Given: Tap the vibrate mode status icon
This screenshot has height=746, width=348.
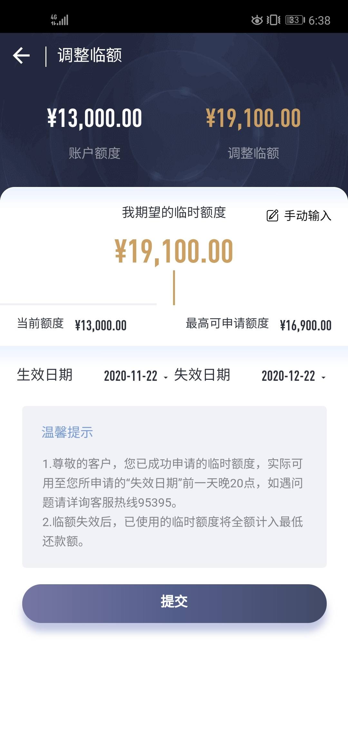Looking at the screenshot, I should pos(274,20).
